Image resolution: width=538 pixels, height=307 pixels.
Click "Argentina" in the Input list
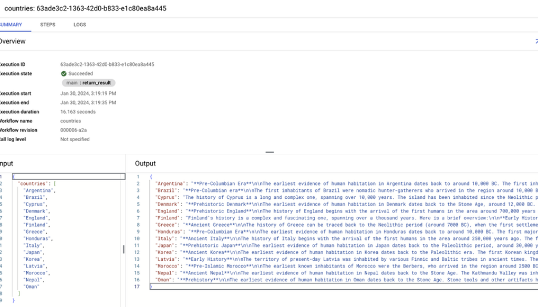tap(39, 190)
